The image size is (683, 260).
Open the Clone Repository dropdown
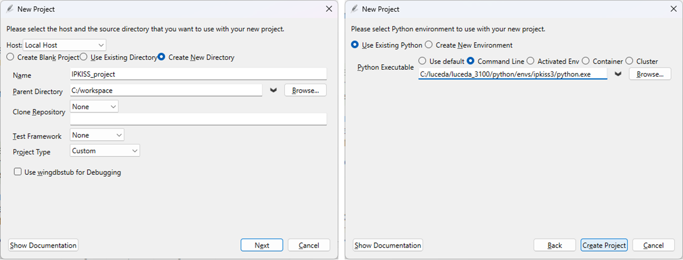94,107
